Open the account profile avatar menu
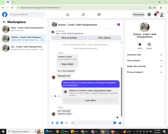The height and width of the screenshot is (134, 168). coord(162,14)
